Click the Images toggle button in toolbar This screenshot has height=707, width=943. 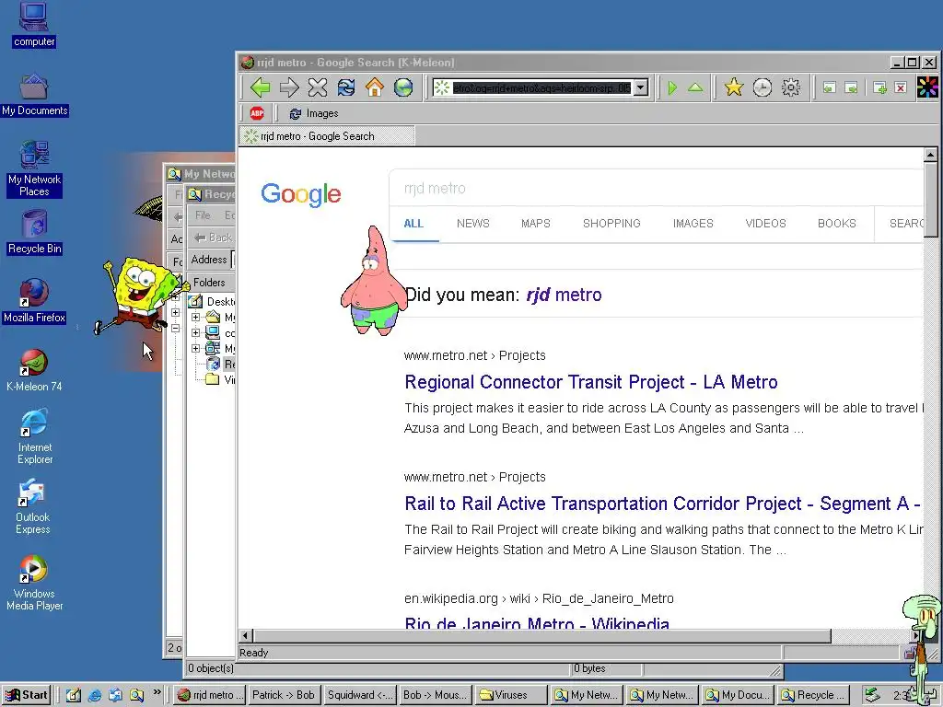click(x=313, y=113)
